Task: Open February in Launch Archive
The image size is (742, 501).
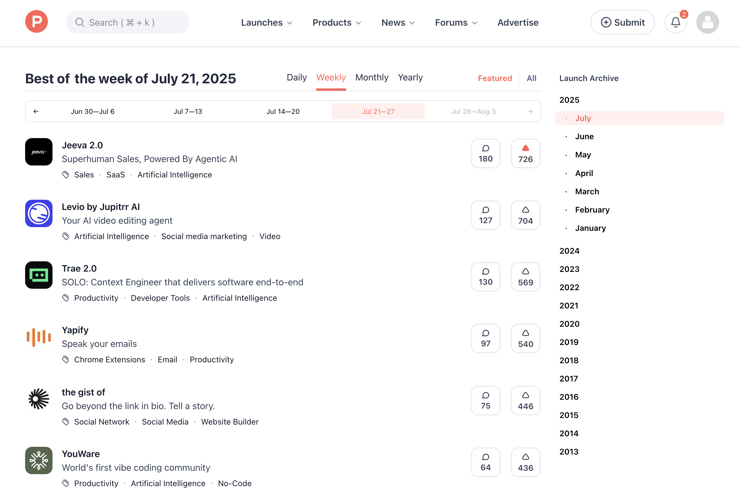Action: 592,210
